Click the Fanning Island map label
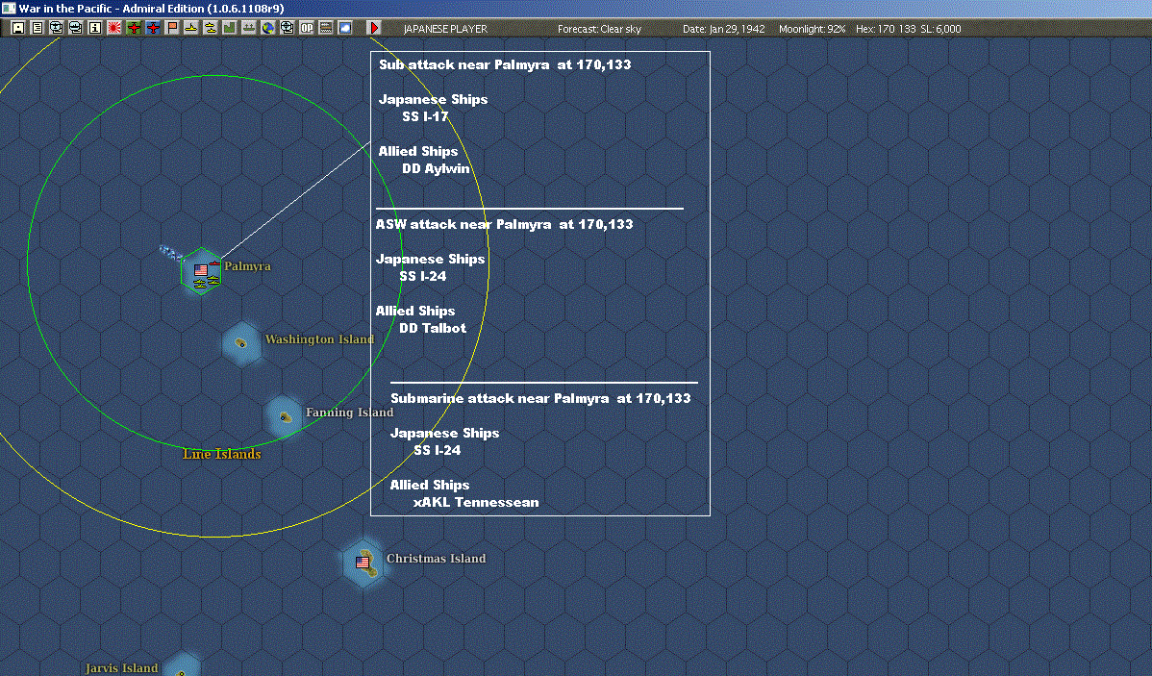The width and height of the screenshot is (1152, 676). tap(350, 413)
